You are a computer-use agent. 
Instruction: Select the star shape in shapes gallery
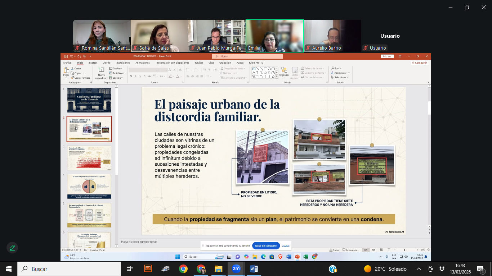tap(273, 77)
